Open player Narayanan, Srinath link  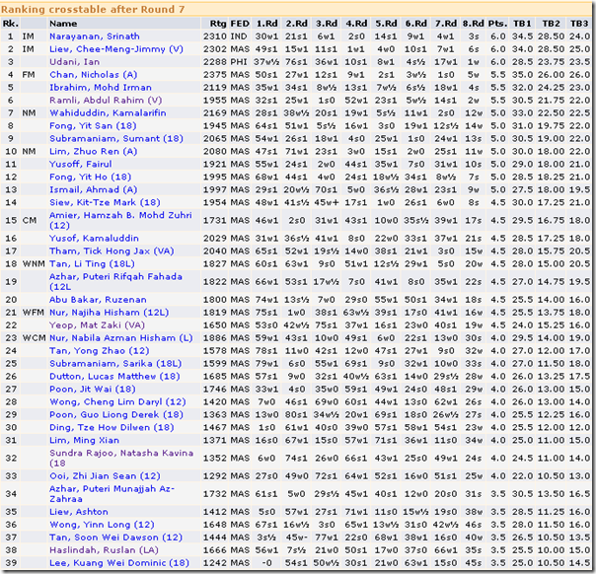95,36
